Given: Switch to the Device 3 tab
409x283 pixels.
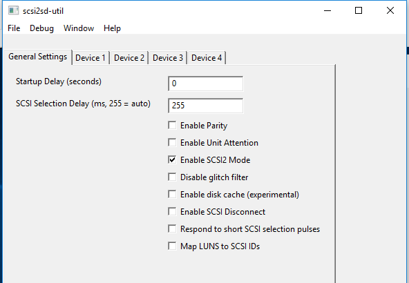Looking at the screenshot, I should (168, 58).
